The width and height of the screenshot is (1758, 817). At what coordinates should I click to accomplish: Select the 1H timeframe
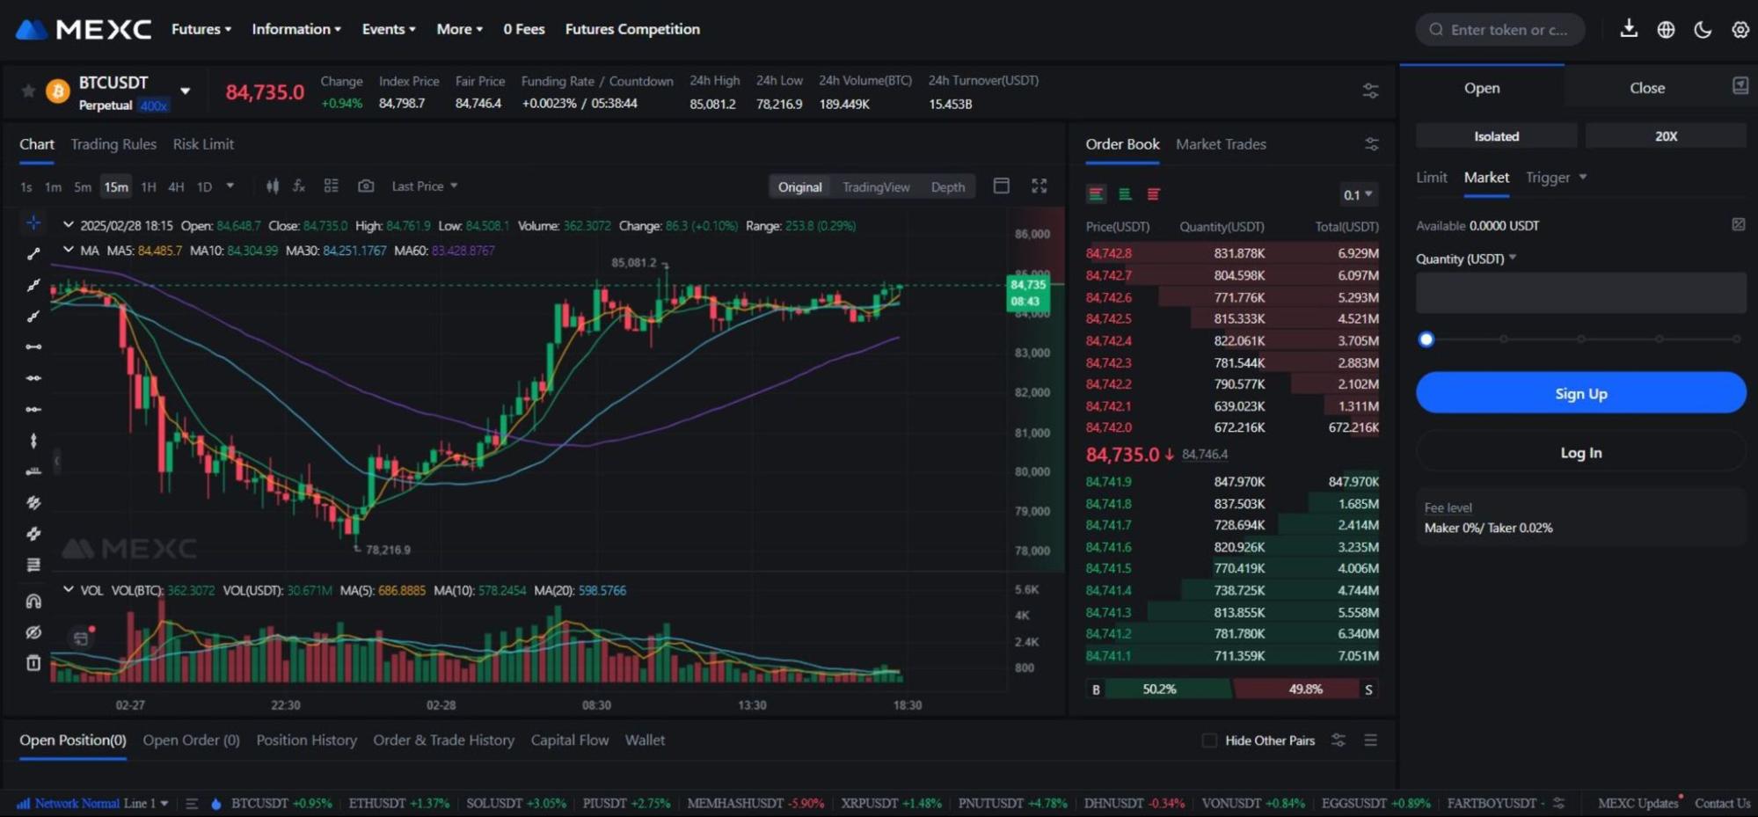pos(149,186)
